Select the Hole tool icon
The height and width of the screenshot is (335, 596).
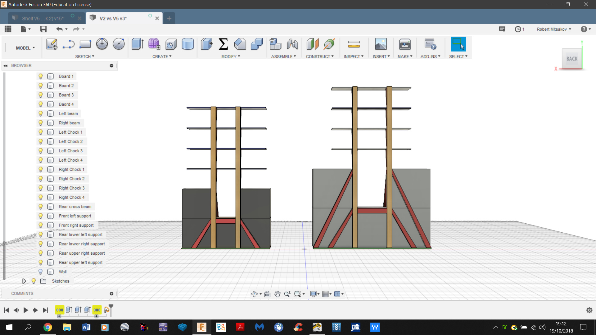(x=171, y=44)
